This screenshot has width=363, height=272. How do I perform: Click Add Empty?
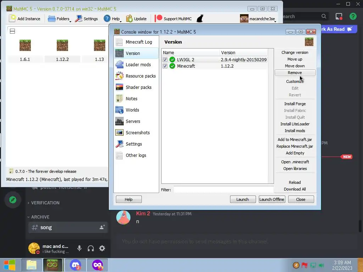tap(295, 153)
